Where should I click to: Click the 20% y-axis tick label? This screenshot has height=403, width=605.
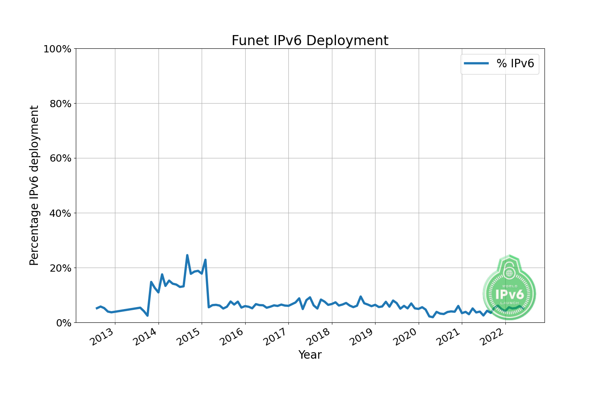[x=60, y=268]
